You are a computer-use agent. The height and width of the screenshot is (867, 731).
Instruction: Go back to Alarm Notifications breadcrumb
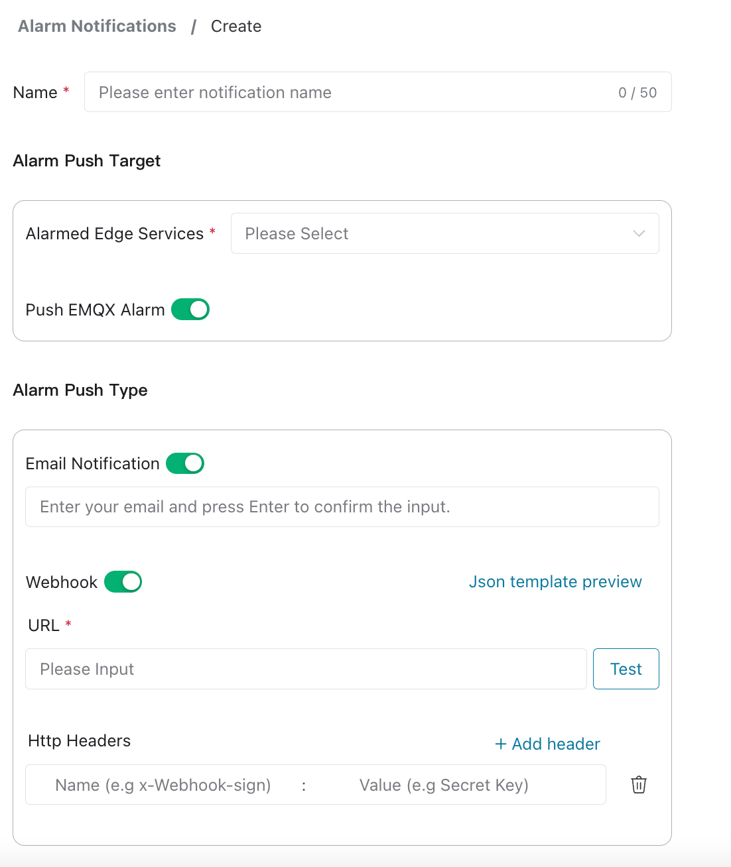(x=97, y=27)
